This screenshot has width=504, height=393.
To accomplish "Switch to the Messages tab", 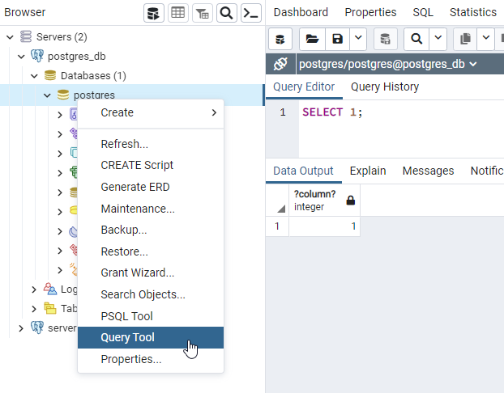I will [x=428, y=171].
